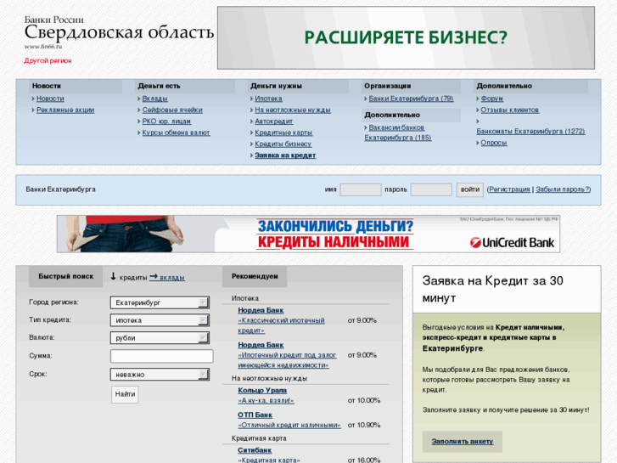This screenshot has width=617, height=463.
Task: Open the ОТП Банк link
Action: 255,415
